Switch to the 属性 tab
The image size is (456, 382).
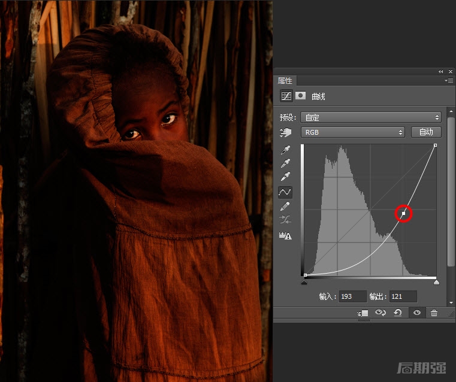point(285,80)
